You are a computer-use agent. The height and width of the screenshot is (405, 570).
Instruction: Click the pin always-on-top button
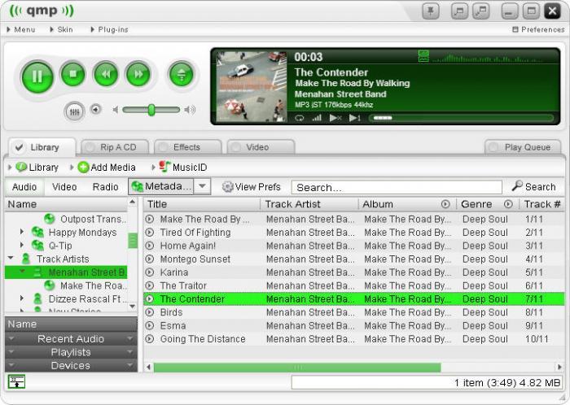[431, 11]
